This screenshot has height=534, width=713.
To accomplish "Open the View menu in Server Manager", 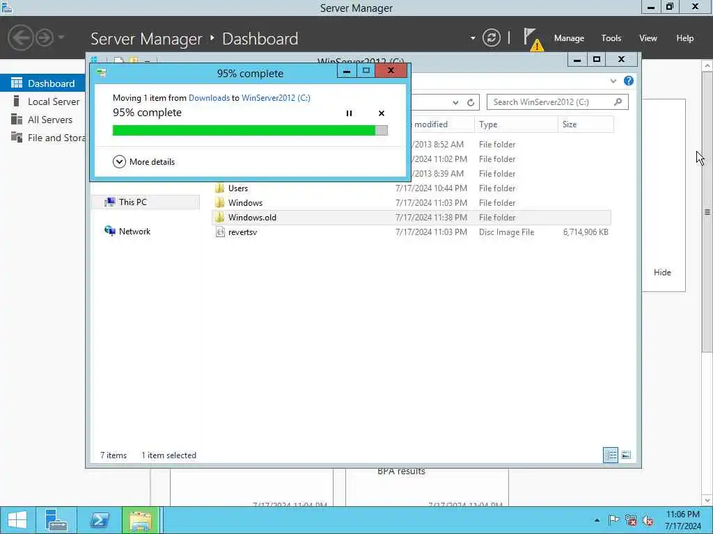I will (648, 38).
